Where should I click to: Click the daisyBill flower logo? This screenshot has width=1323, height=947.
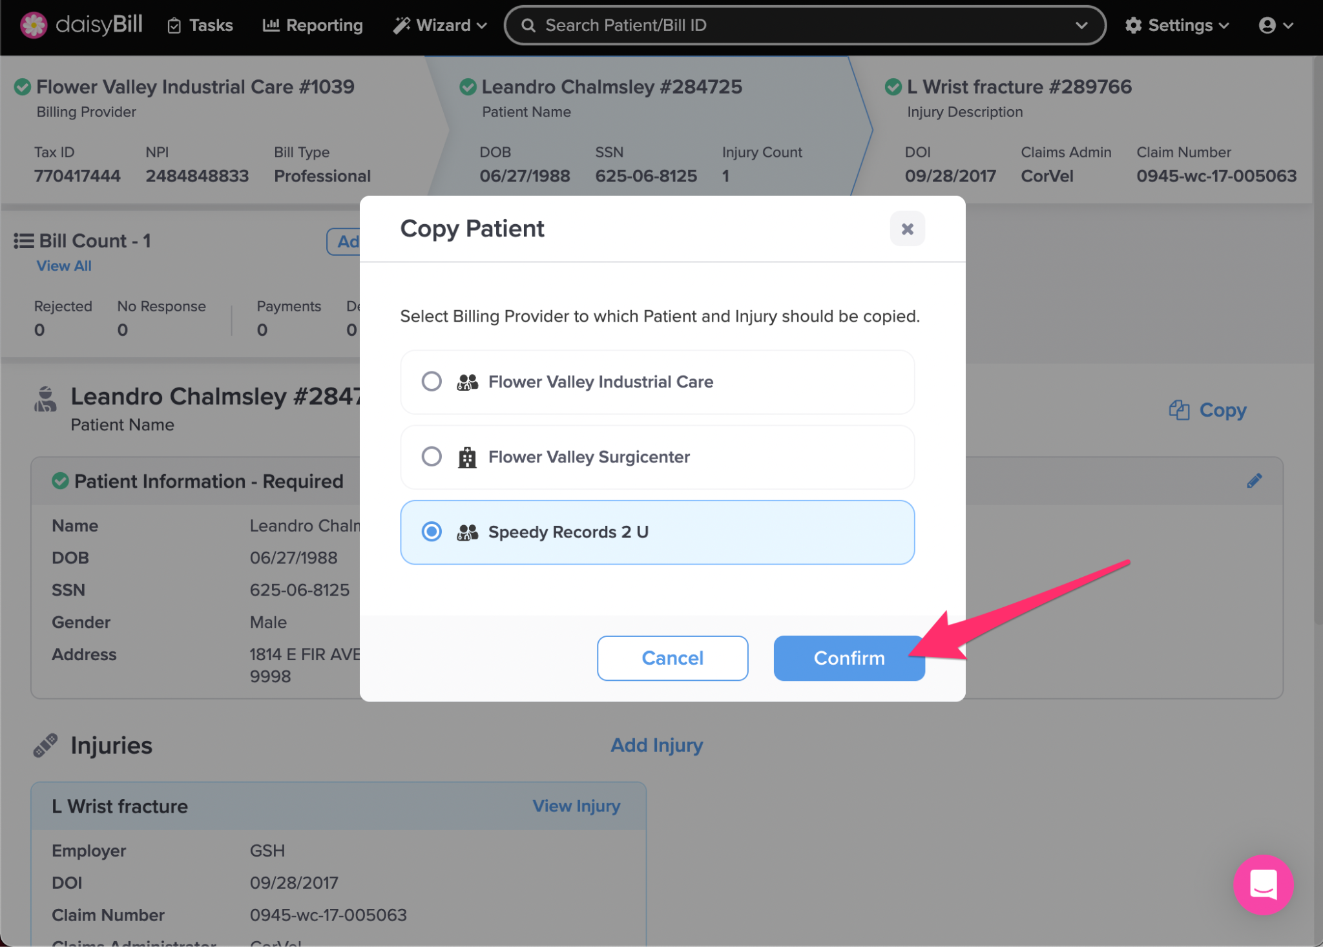click(x=34, y=25)
